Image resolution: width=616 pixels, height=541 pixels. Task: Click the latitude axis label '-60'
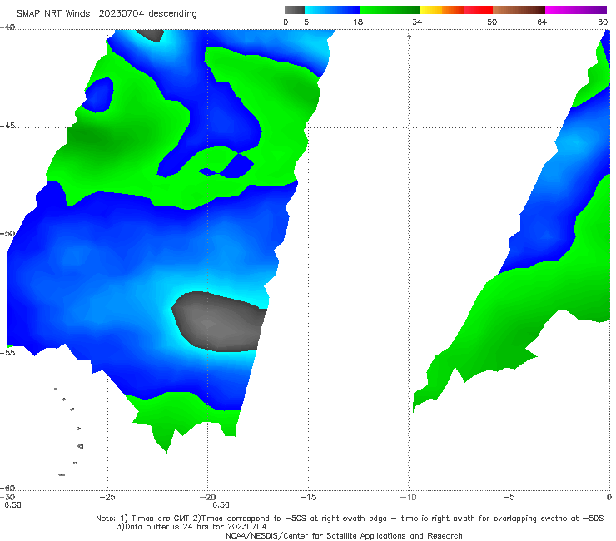(7, 488)
